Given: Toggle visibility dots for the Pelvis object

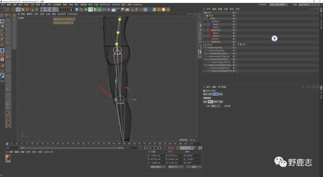Looking at the screenshot, I should [x=235, y=19].
